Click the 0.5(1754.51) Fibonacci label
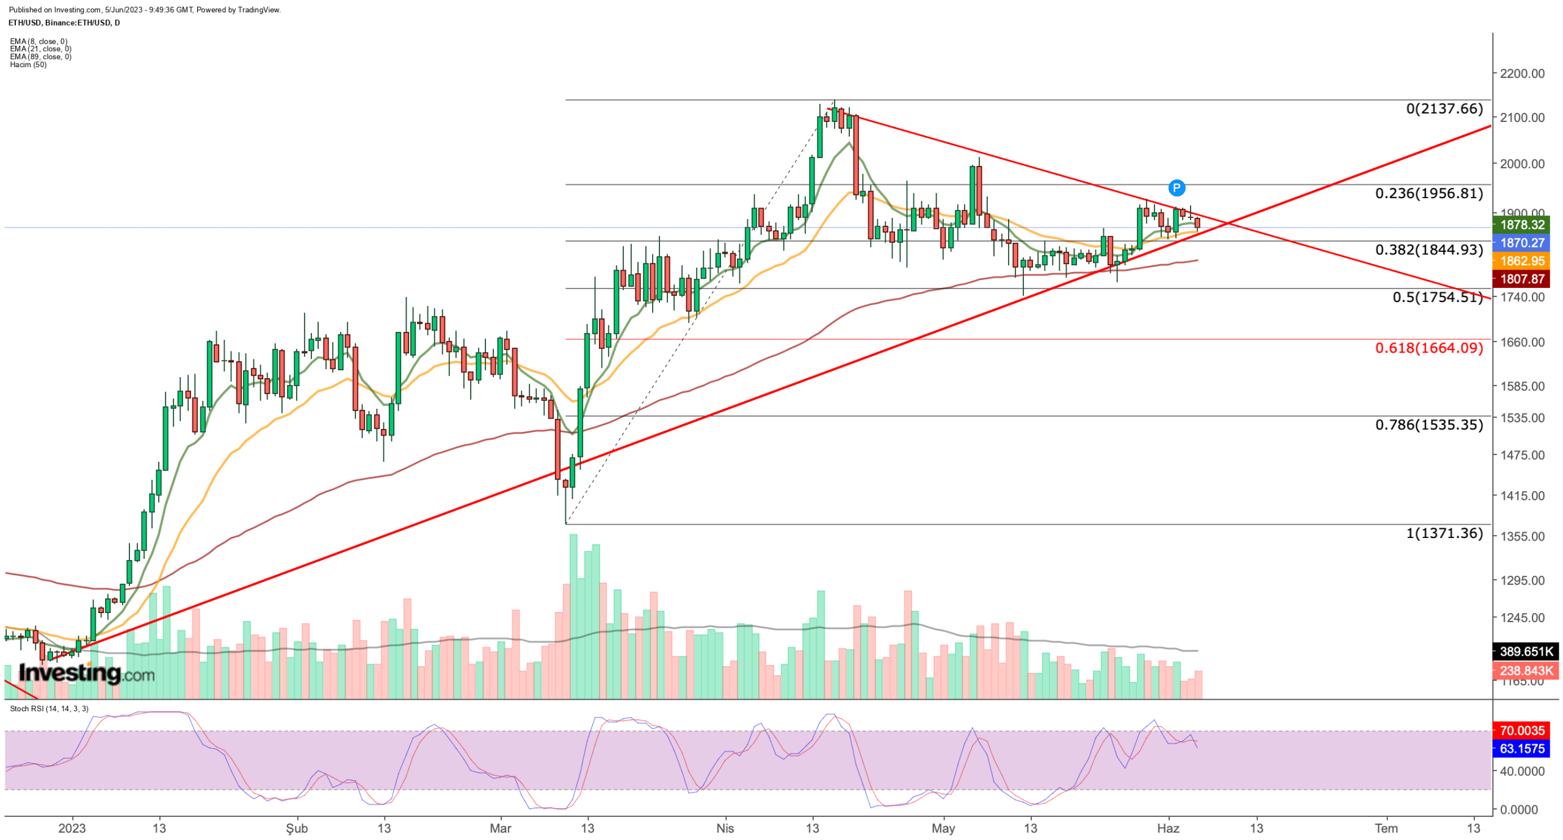Screen dimensions: 1563x840 tap(1437, 297)
